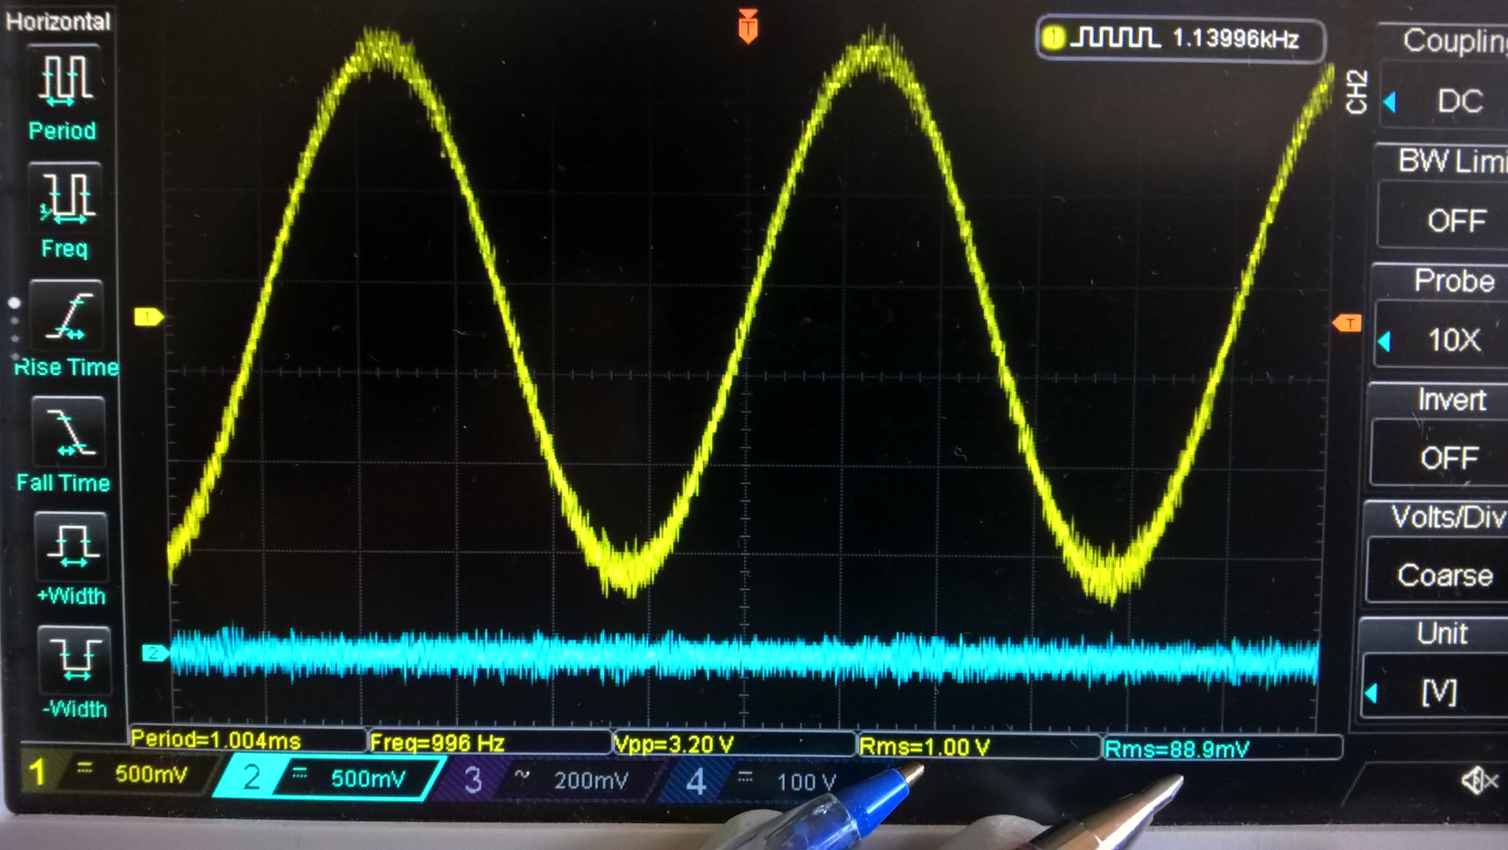Click the channel 1 indicator in frequency counter
Viewport: 1508px width, 850px height.
click(1053, 38)
